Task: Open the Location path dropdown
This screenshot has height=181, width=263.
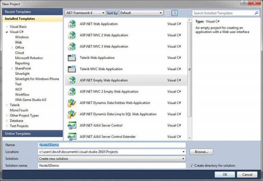Action: click(183, 152)
